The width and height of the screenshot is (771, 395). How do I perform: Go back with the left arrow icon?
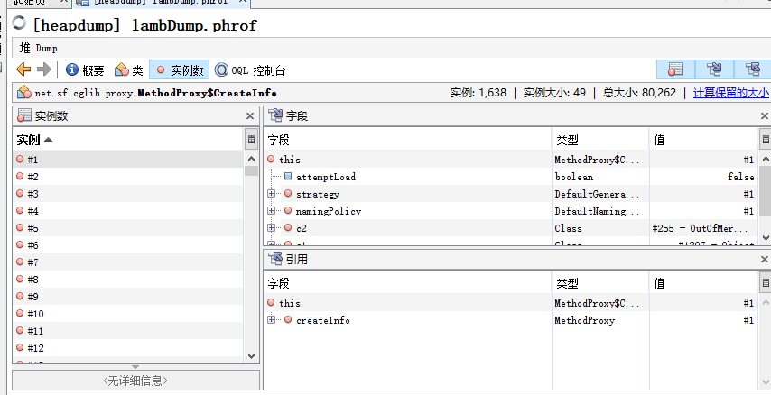pyautogui.click(x=23, y=69)
